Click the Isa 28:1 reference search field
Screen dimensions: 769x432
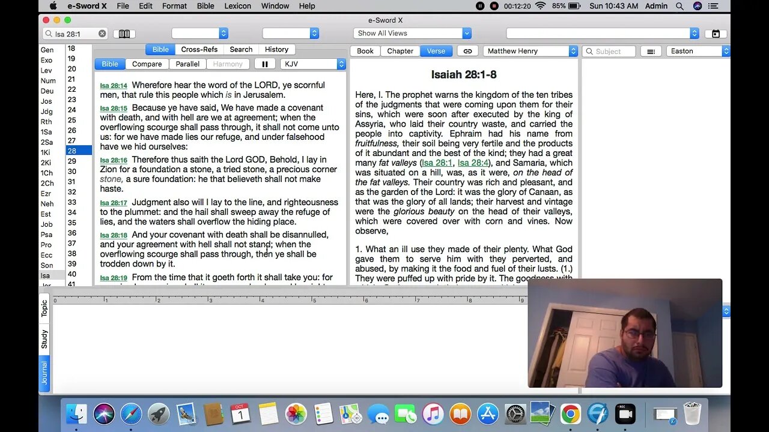coord(75,34)
